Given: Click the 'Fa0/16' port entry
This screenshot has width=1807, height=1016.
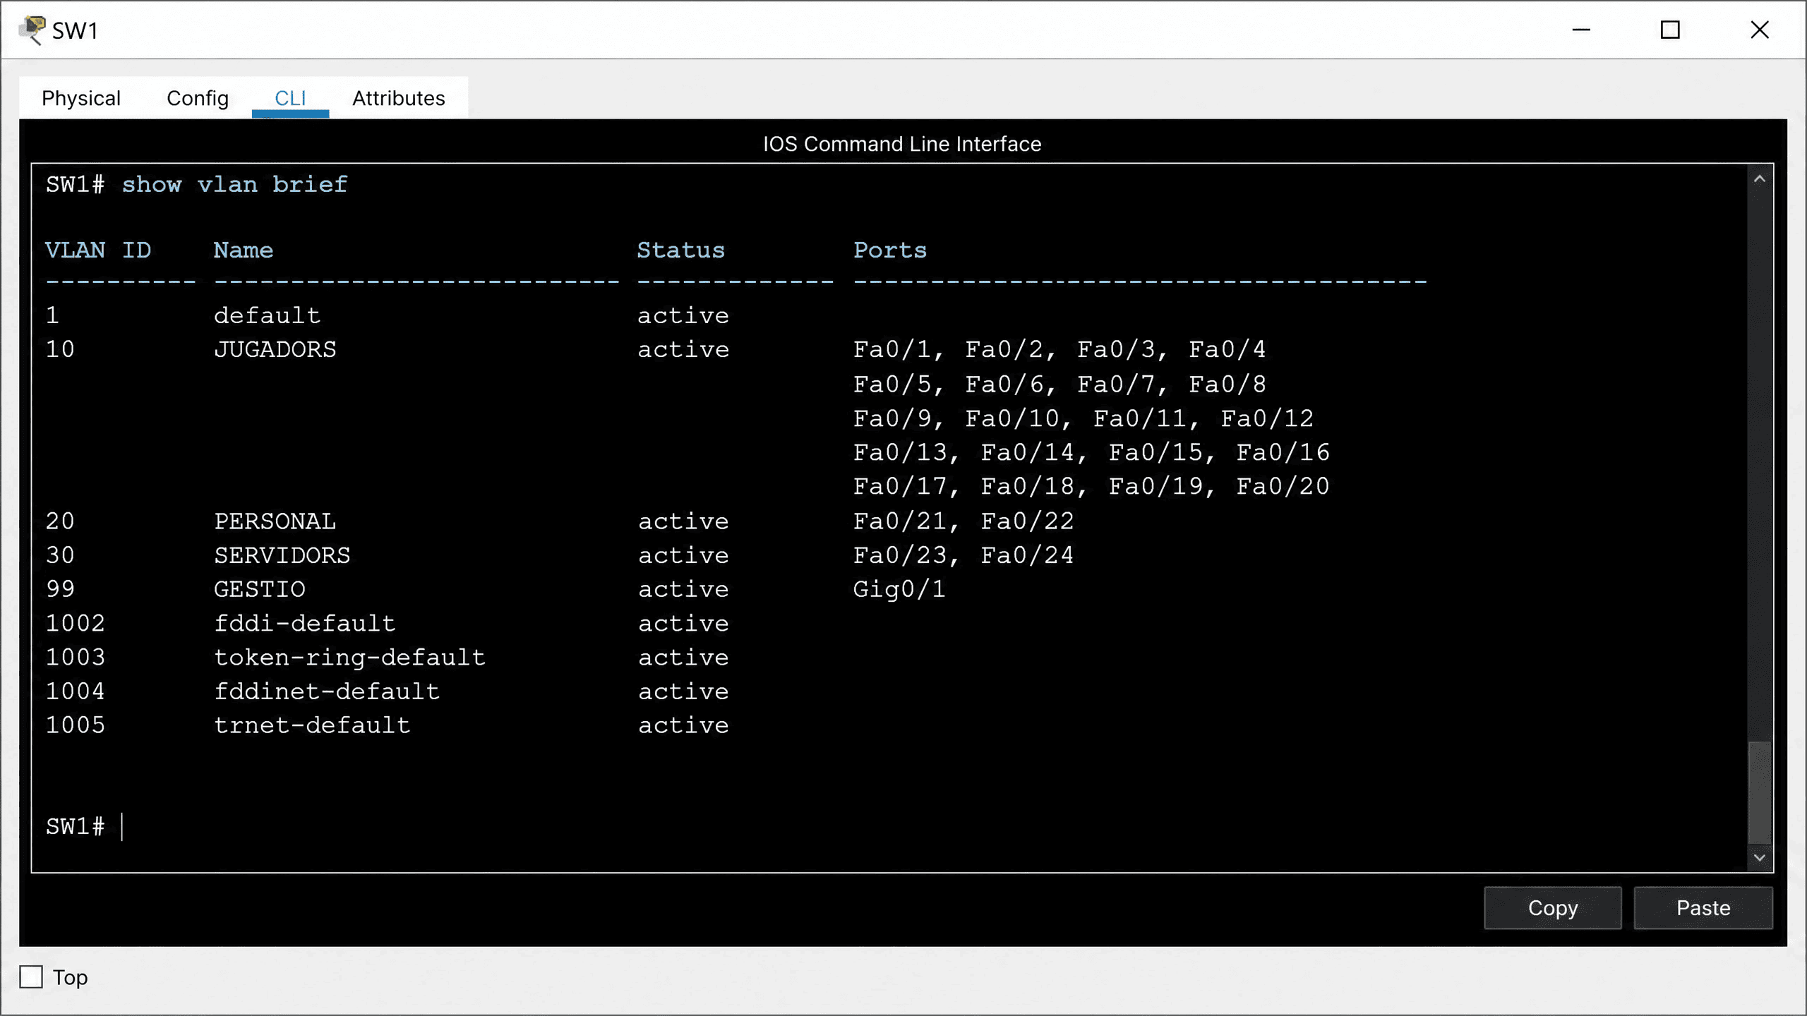Looking at the screenshot, I should 1283,452.
